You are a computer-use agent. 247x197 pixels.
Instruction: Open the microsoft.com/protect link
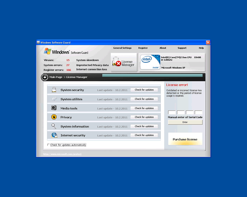pyautogui.click(x=62, y=154)
